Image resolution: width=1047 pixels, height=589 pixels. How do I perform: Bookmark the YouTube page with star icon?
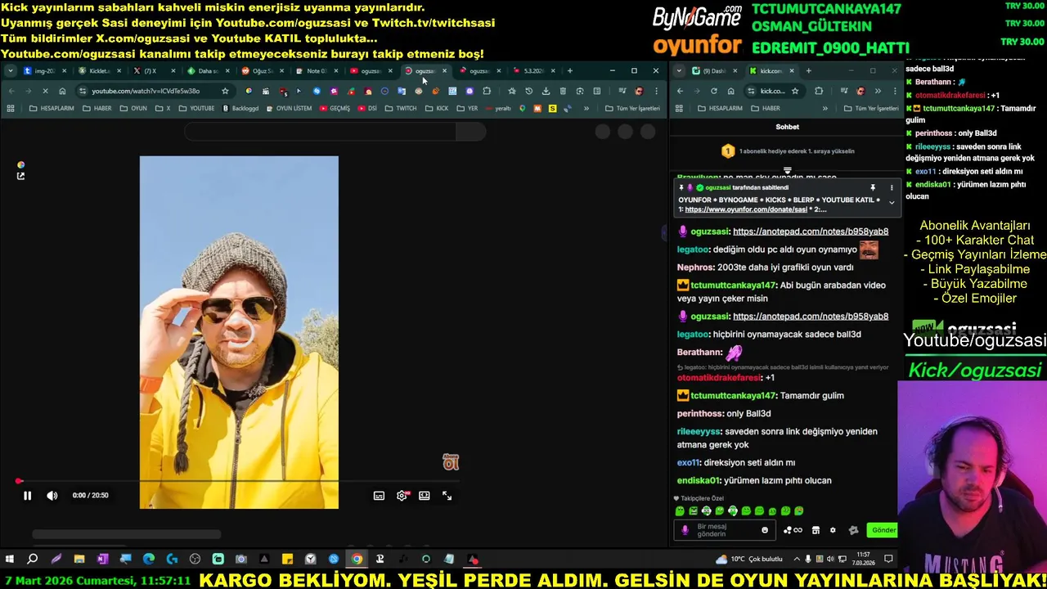[x=225, y=91]
